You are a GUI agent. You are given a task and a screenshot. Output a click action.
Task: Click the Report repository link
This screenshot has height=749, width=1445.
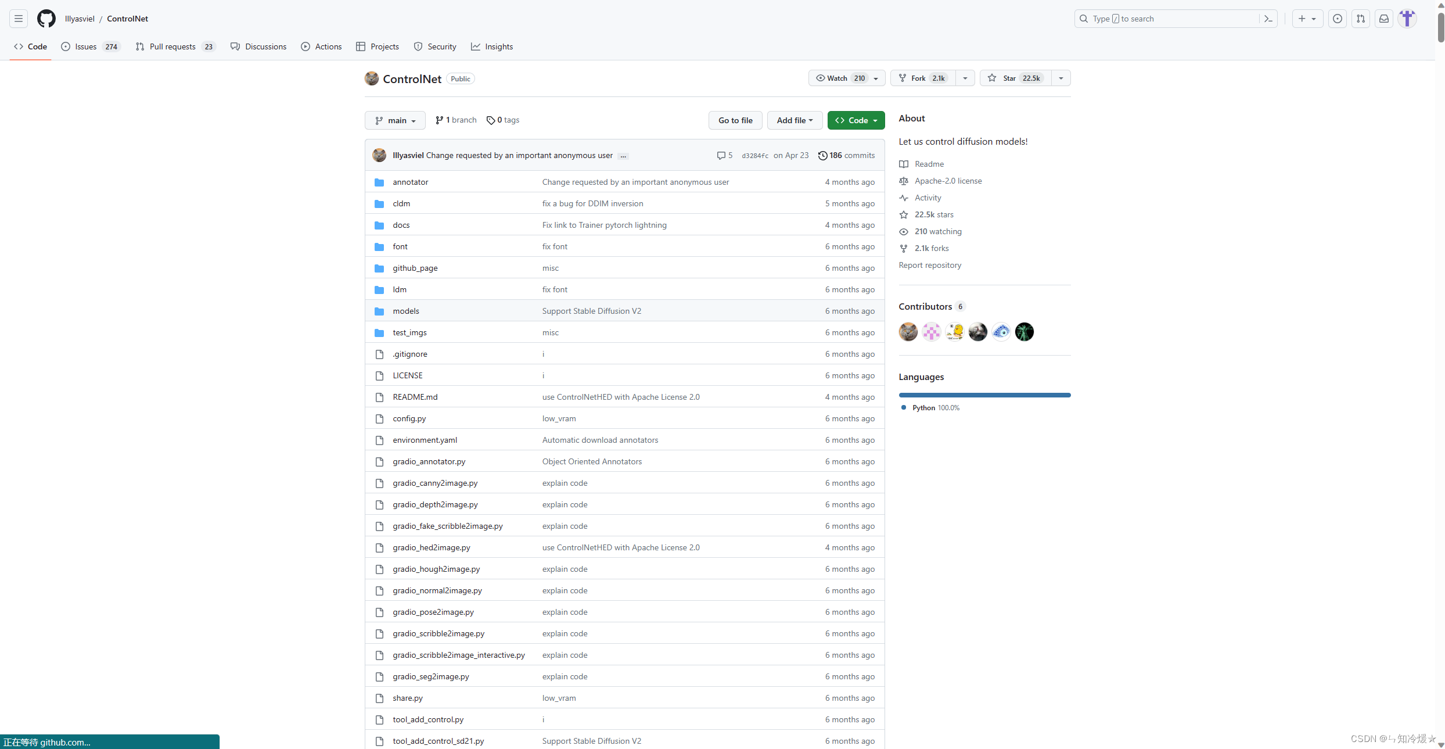coord(930,265)
